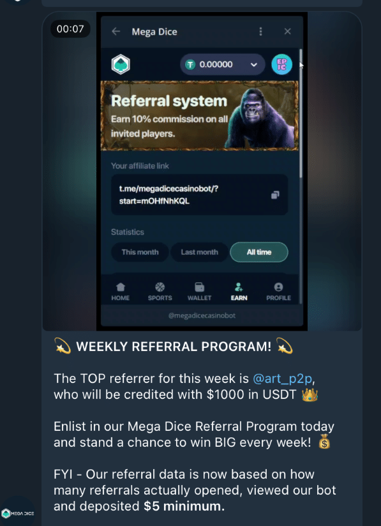This screenshot has width=381, height=526.
Task: Switch to the EARN tab
Action: point(239,292)
